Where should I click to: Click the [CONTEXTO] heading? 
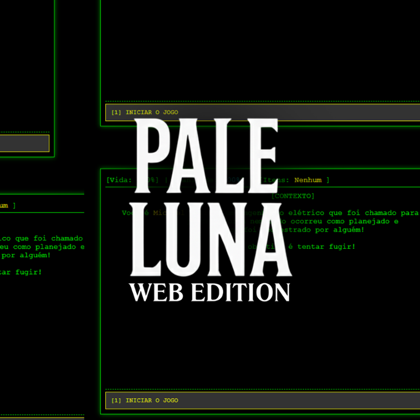[292, 196]
